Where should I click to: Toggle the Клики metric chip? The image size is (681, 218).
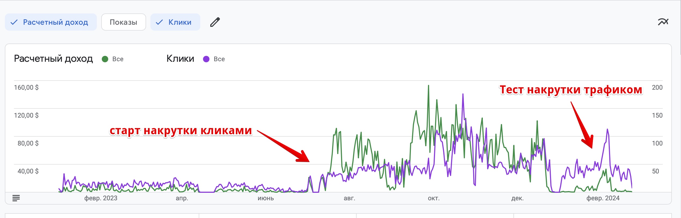point(175,22)
